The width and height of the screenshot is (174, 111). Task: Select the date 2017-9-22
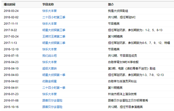10,30
